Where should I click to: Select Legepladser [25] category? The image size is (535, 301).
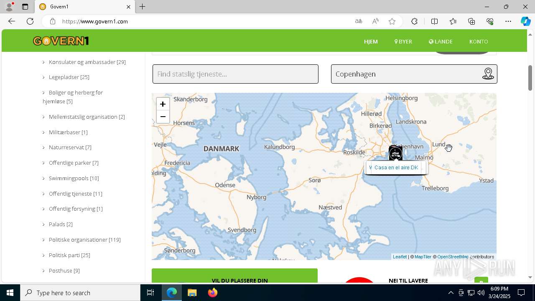[69, 77]
